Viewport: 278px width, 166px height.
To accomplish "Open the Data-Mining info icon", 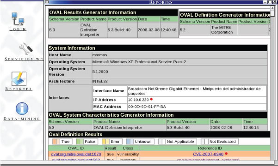I will 22,108.
